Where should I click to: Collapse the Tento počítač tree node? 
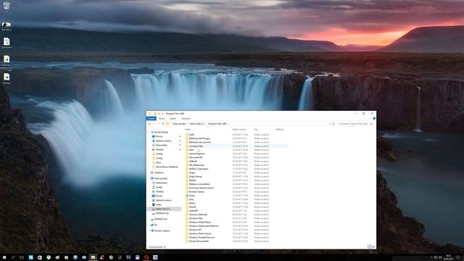149,178
